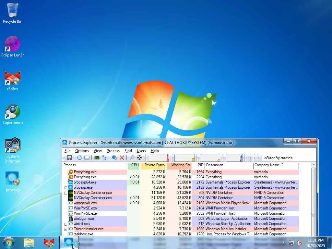Click the Company Name column header
Screen dimensions: 332x249
click(x=276, y=165)
